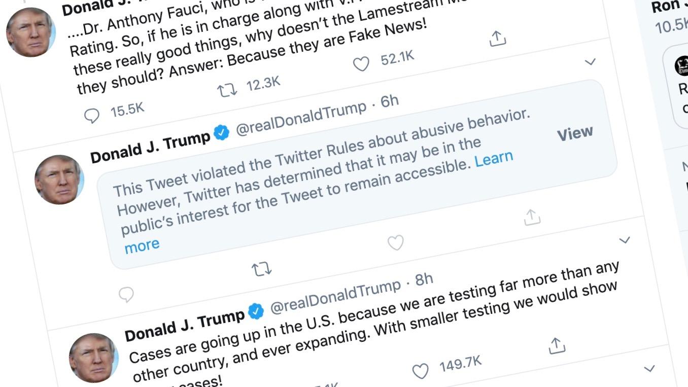The image size is (688, 387).
Task: Share the flagged tweet via share icon
Action: [532, 217]
